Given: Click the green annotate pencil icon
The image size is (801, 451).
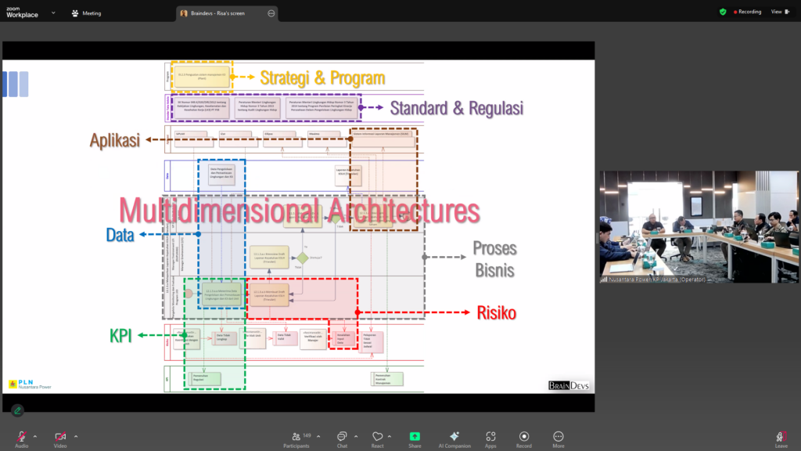Looking at the screenshot, I should pos(17,410).
